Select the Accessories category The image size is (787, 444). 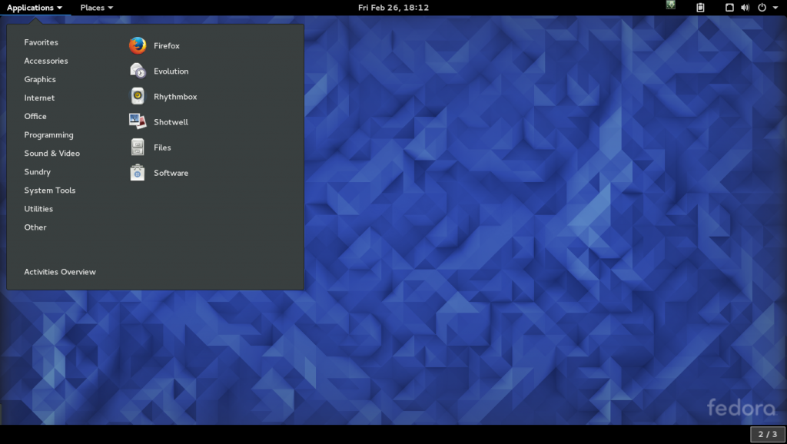pyautogui.click(x=46, y=61)
